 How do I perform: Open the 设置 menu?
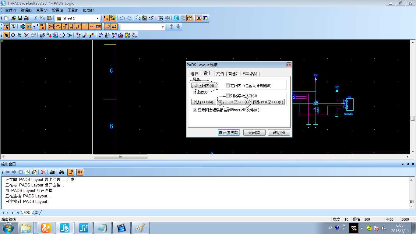(57, 10)
